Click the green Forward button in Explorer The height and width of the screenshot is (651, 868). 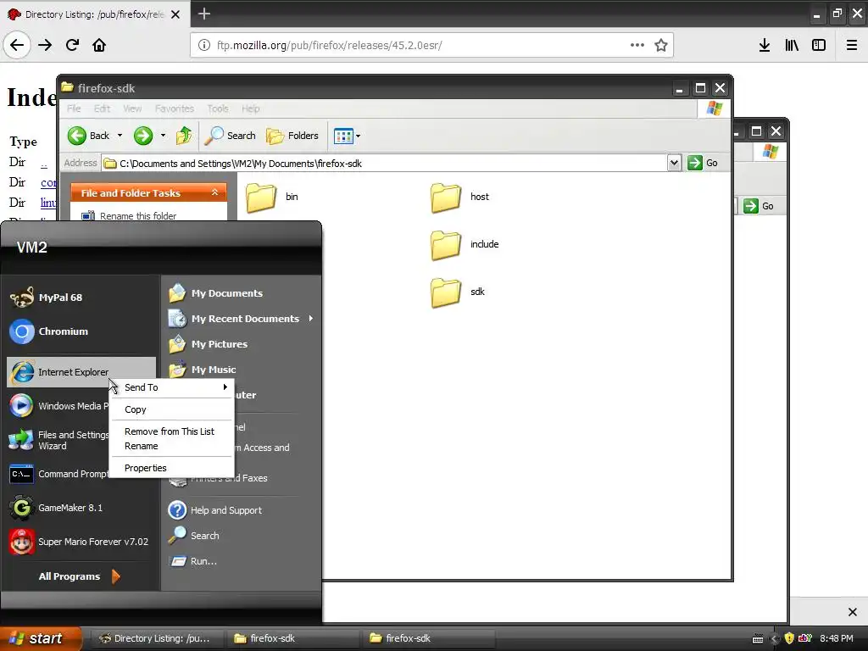pyautogui.click(x=142, y=136)
